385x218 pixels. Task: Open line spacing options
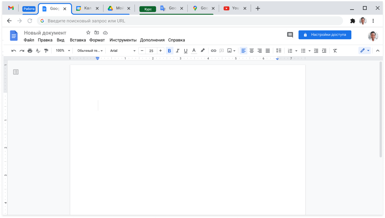279,51
